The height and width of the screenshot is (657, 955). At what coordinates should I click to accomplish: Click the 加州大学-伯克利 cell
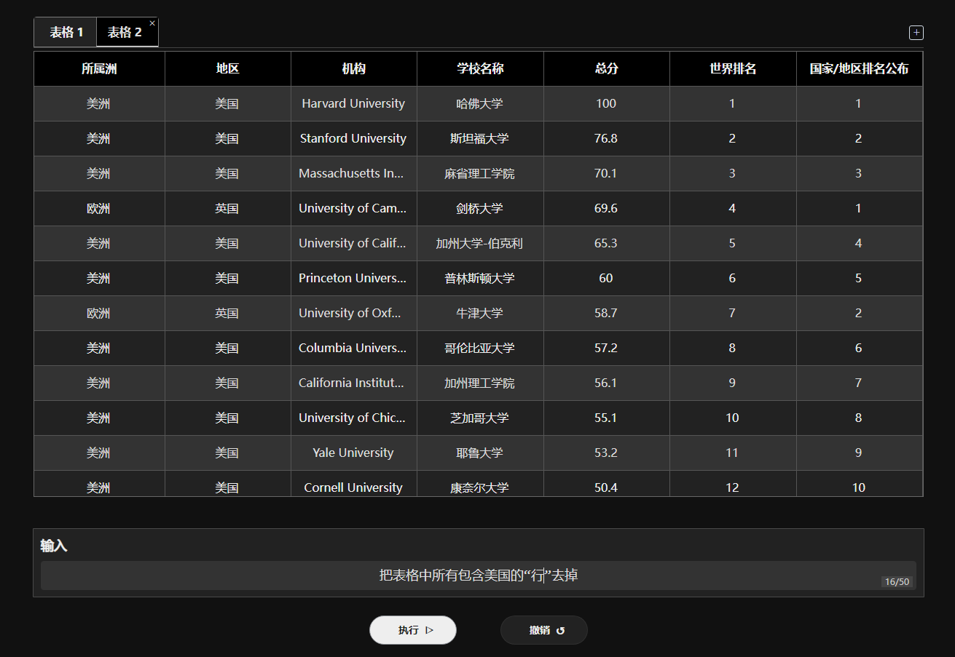[x=480, y=244]
